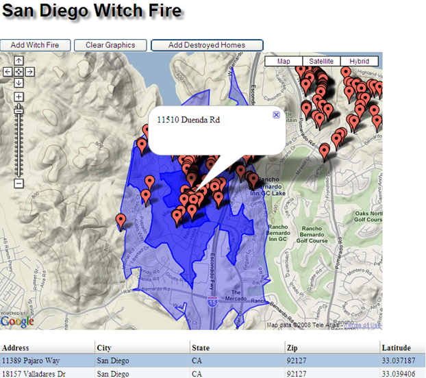Click the Add Witch Fire button

(35, 45)
